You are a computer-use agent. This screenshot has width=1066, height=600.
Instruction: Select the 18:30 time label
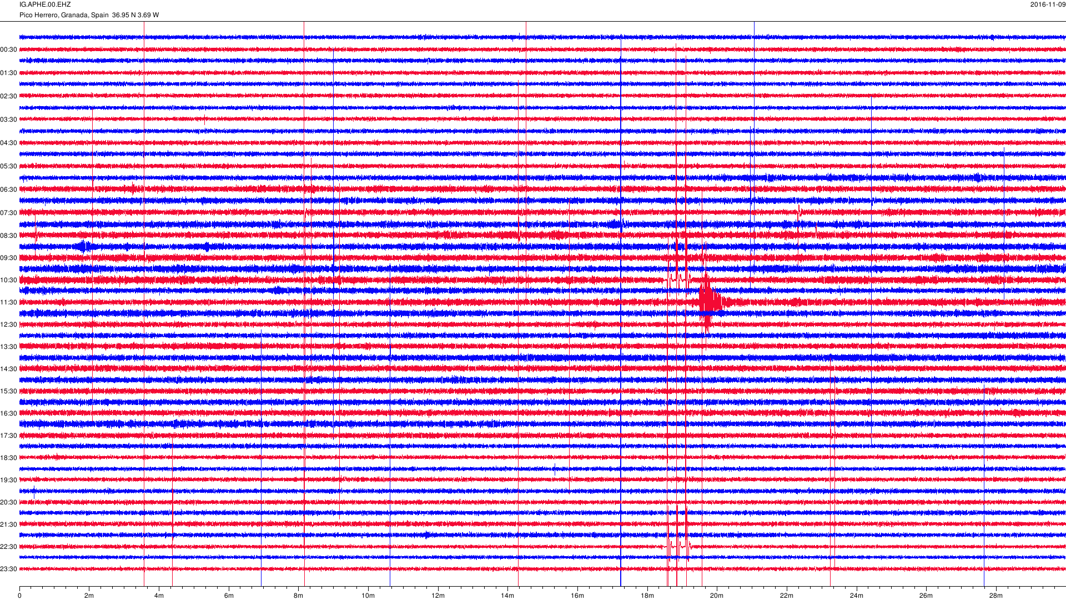[x=8, y=458]
